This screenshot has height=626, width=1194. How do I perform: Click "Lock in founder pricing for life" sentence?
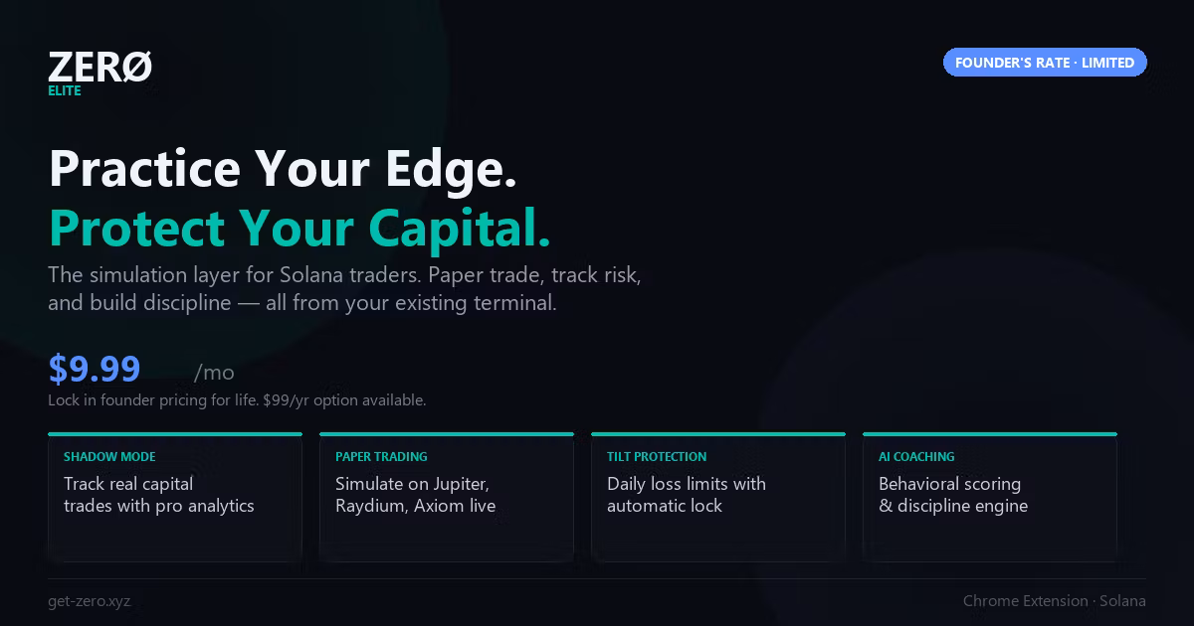point(153,400)
